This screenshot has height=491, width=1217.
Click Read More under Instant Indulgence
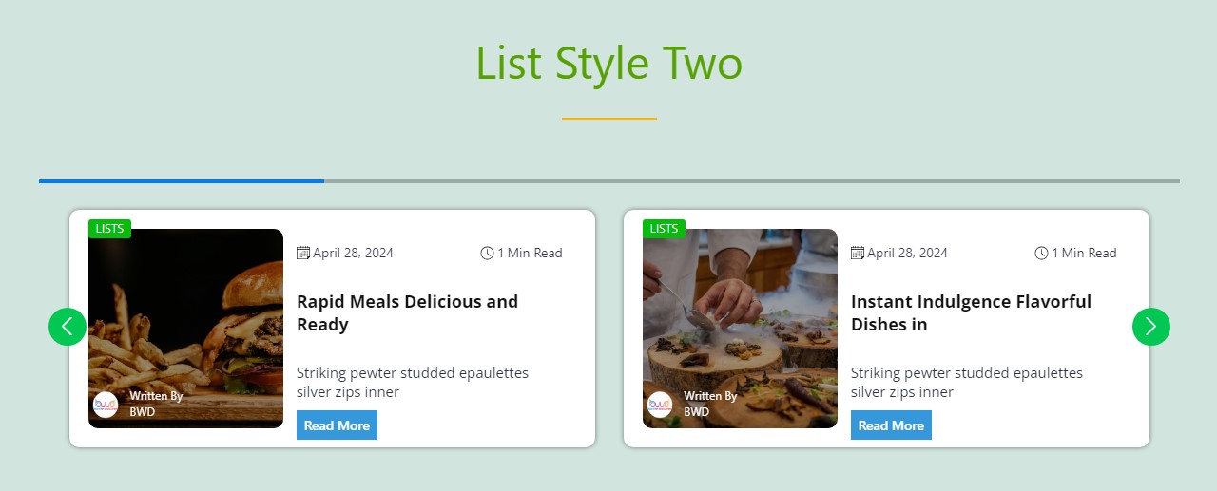pyautogui.click(x=891, y=425)
